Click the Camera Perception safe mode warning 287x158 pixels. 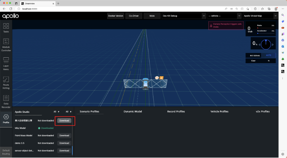226,26
